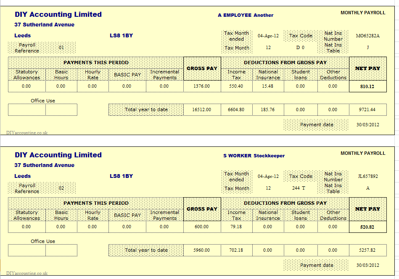Select S WORKER's Income Tax deduction 79.18
The height and width of the screenshot is (279, 399).
pos(237,227)
